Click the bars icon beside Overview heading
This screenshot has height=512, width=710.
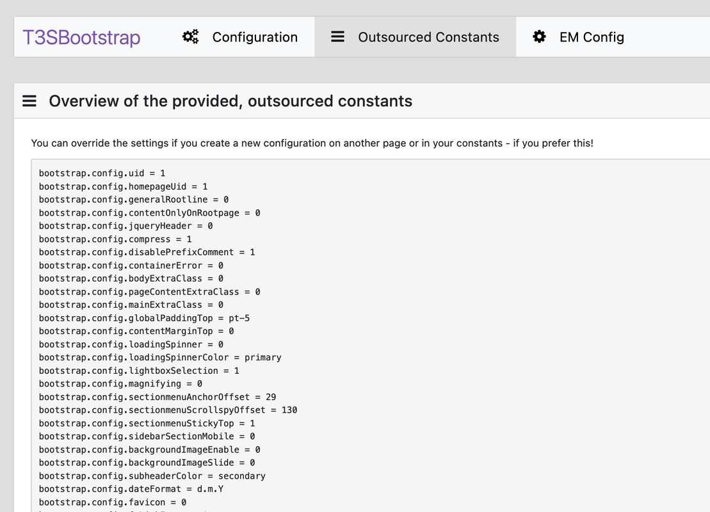pyautogui.click(x=29, y=101)
